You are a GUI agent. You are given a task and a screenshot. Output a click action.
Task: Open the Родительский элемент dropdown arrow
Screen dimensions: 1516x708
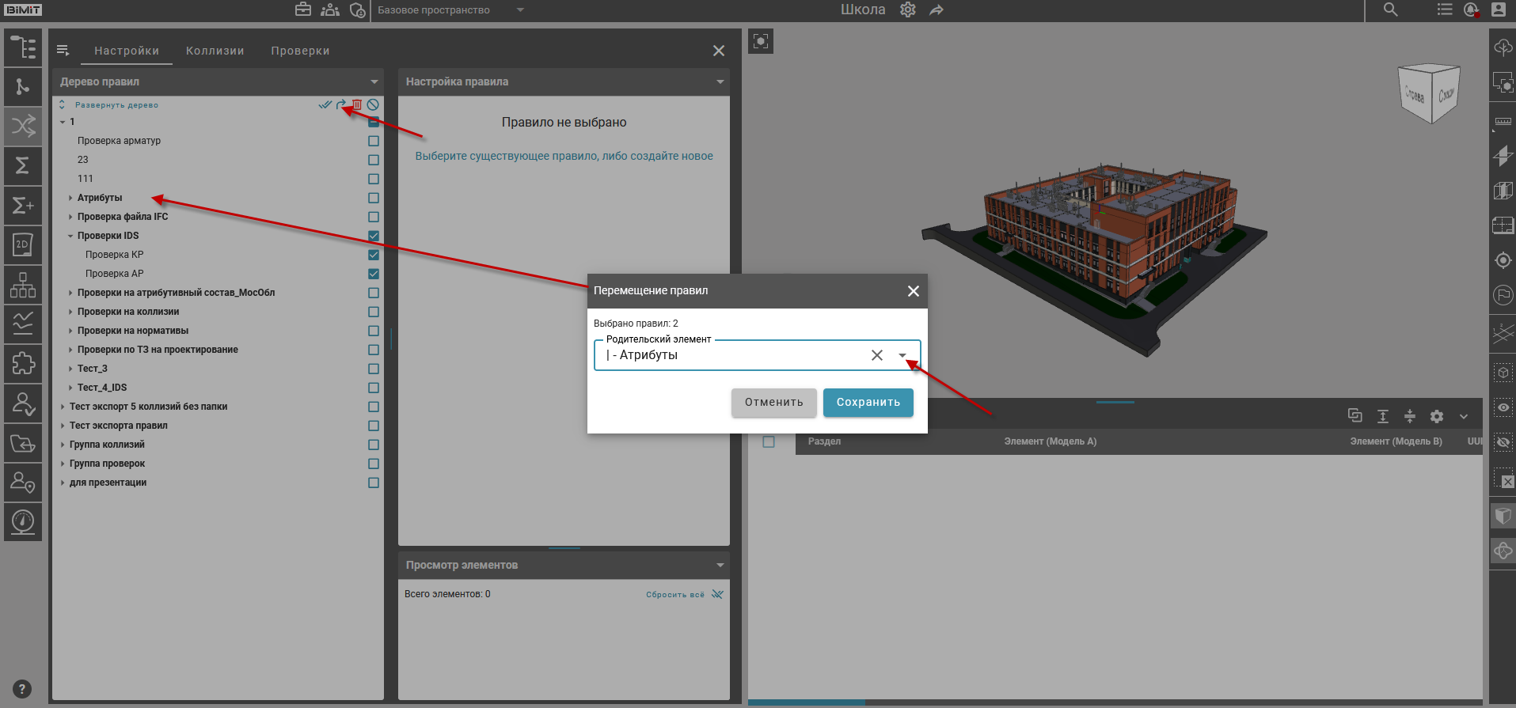point(902,355)
